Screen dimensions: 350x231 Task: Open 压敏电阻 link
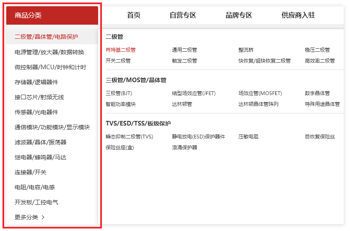point(248,136)
